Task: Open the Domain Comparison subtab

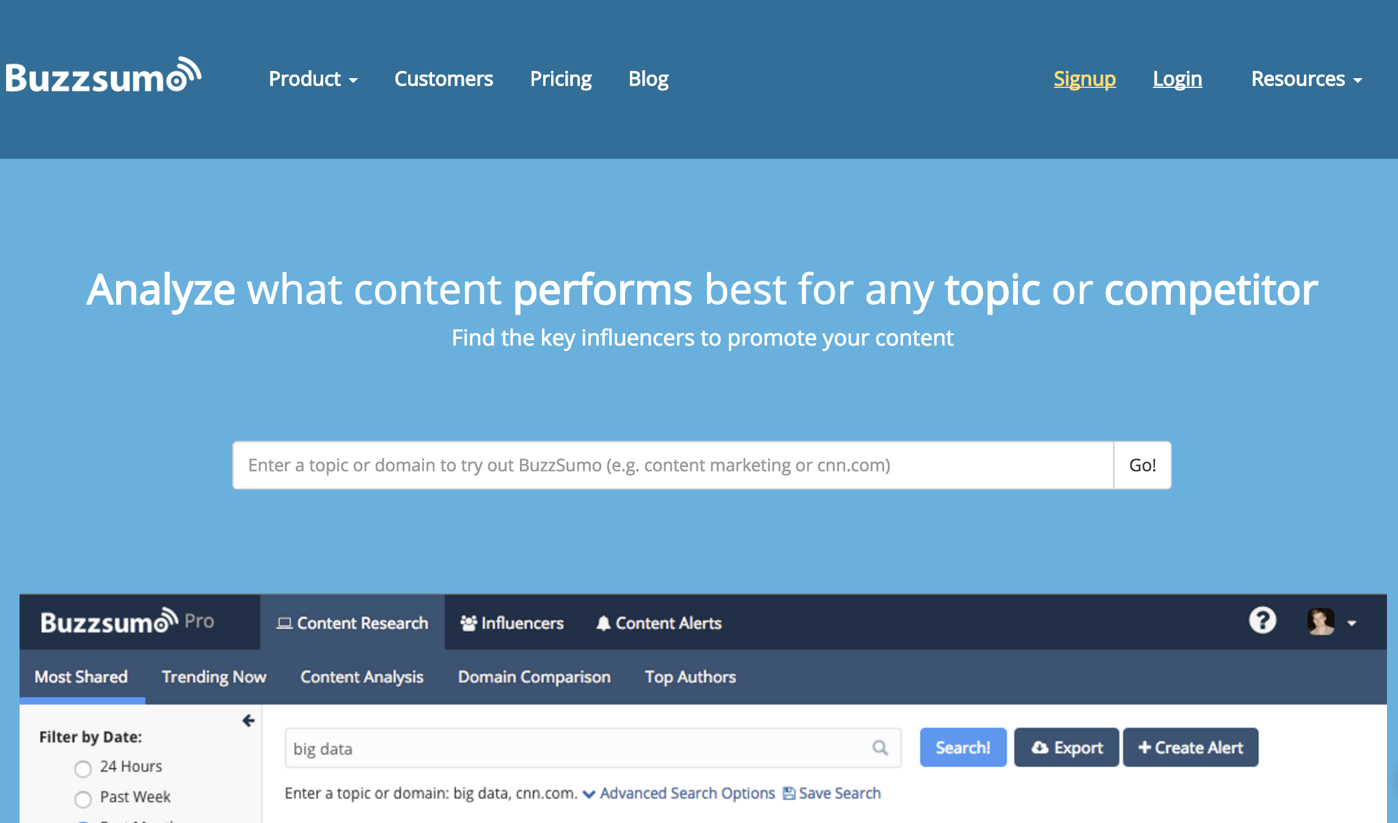Action: pos(534,676)
